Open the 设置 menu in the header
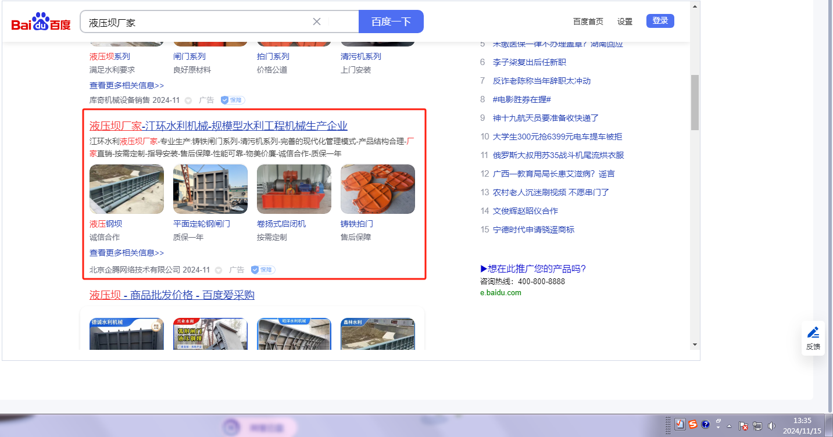The height and width of the screenshot is (437, 833). click(x=625, y=22)
